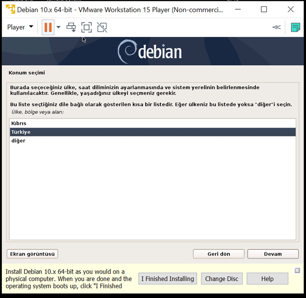Collapse toolbar with double chevron icon
306x298 pixels.
point(277,27)
